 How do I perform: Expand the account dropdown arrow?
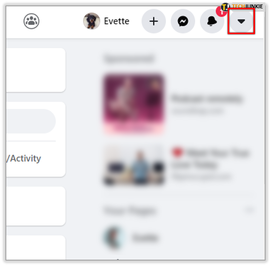point(241,21)
